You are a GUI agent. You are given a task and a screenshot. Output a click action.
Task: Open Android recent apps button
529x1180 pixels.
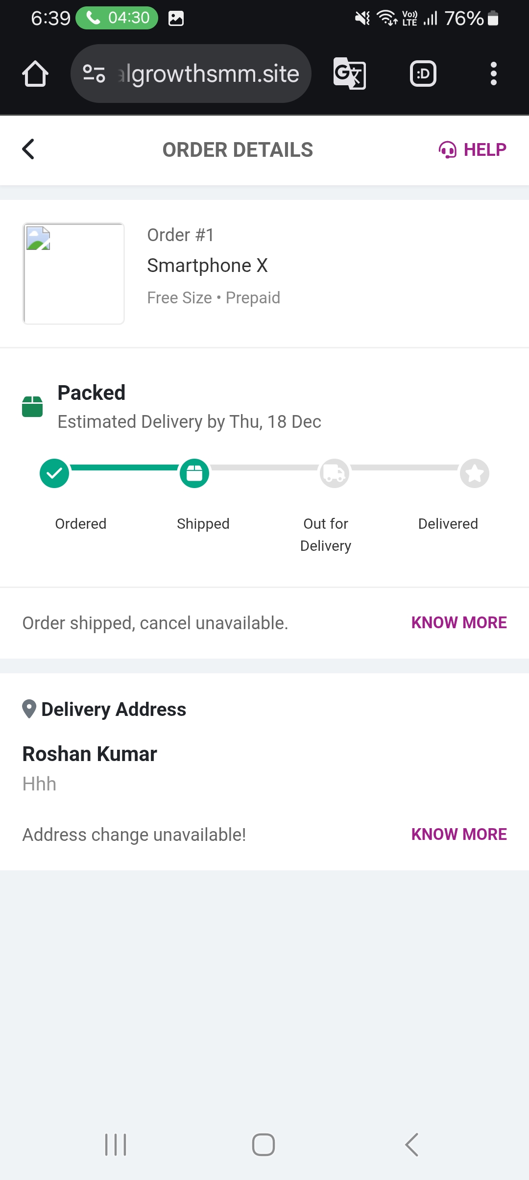(x=116, y=1145)
